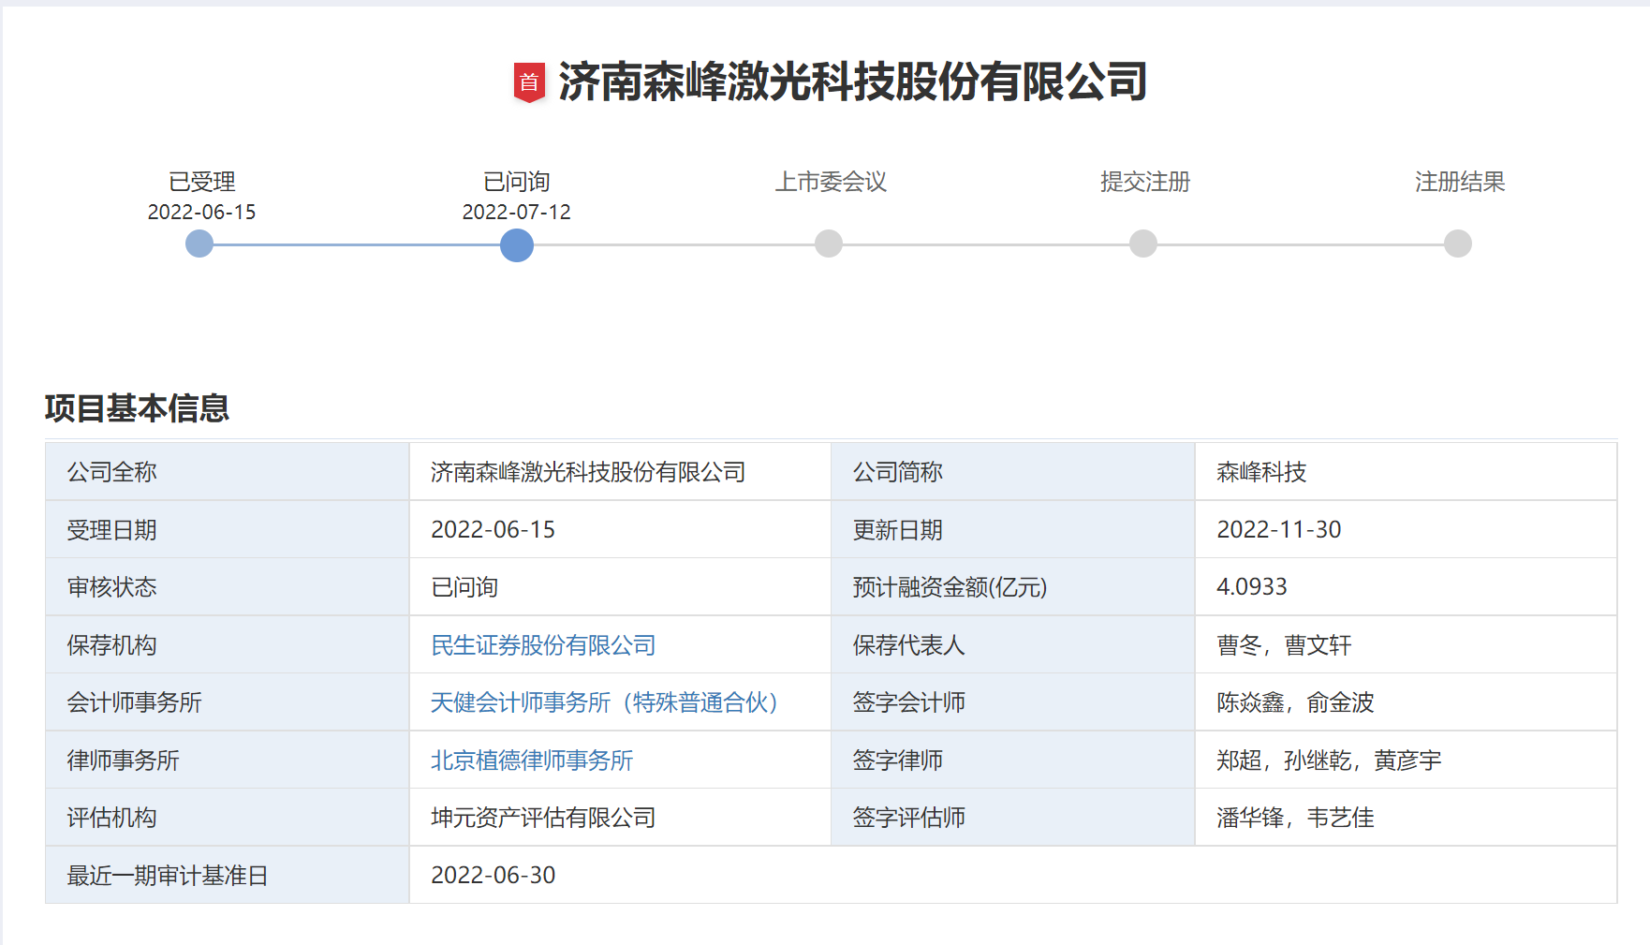Viewport: 1650px width, 945px height.
Task: Click the 2022-06-30 audit date value
Action: [493, 876]
